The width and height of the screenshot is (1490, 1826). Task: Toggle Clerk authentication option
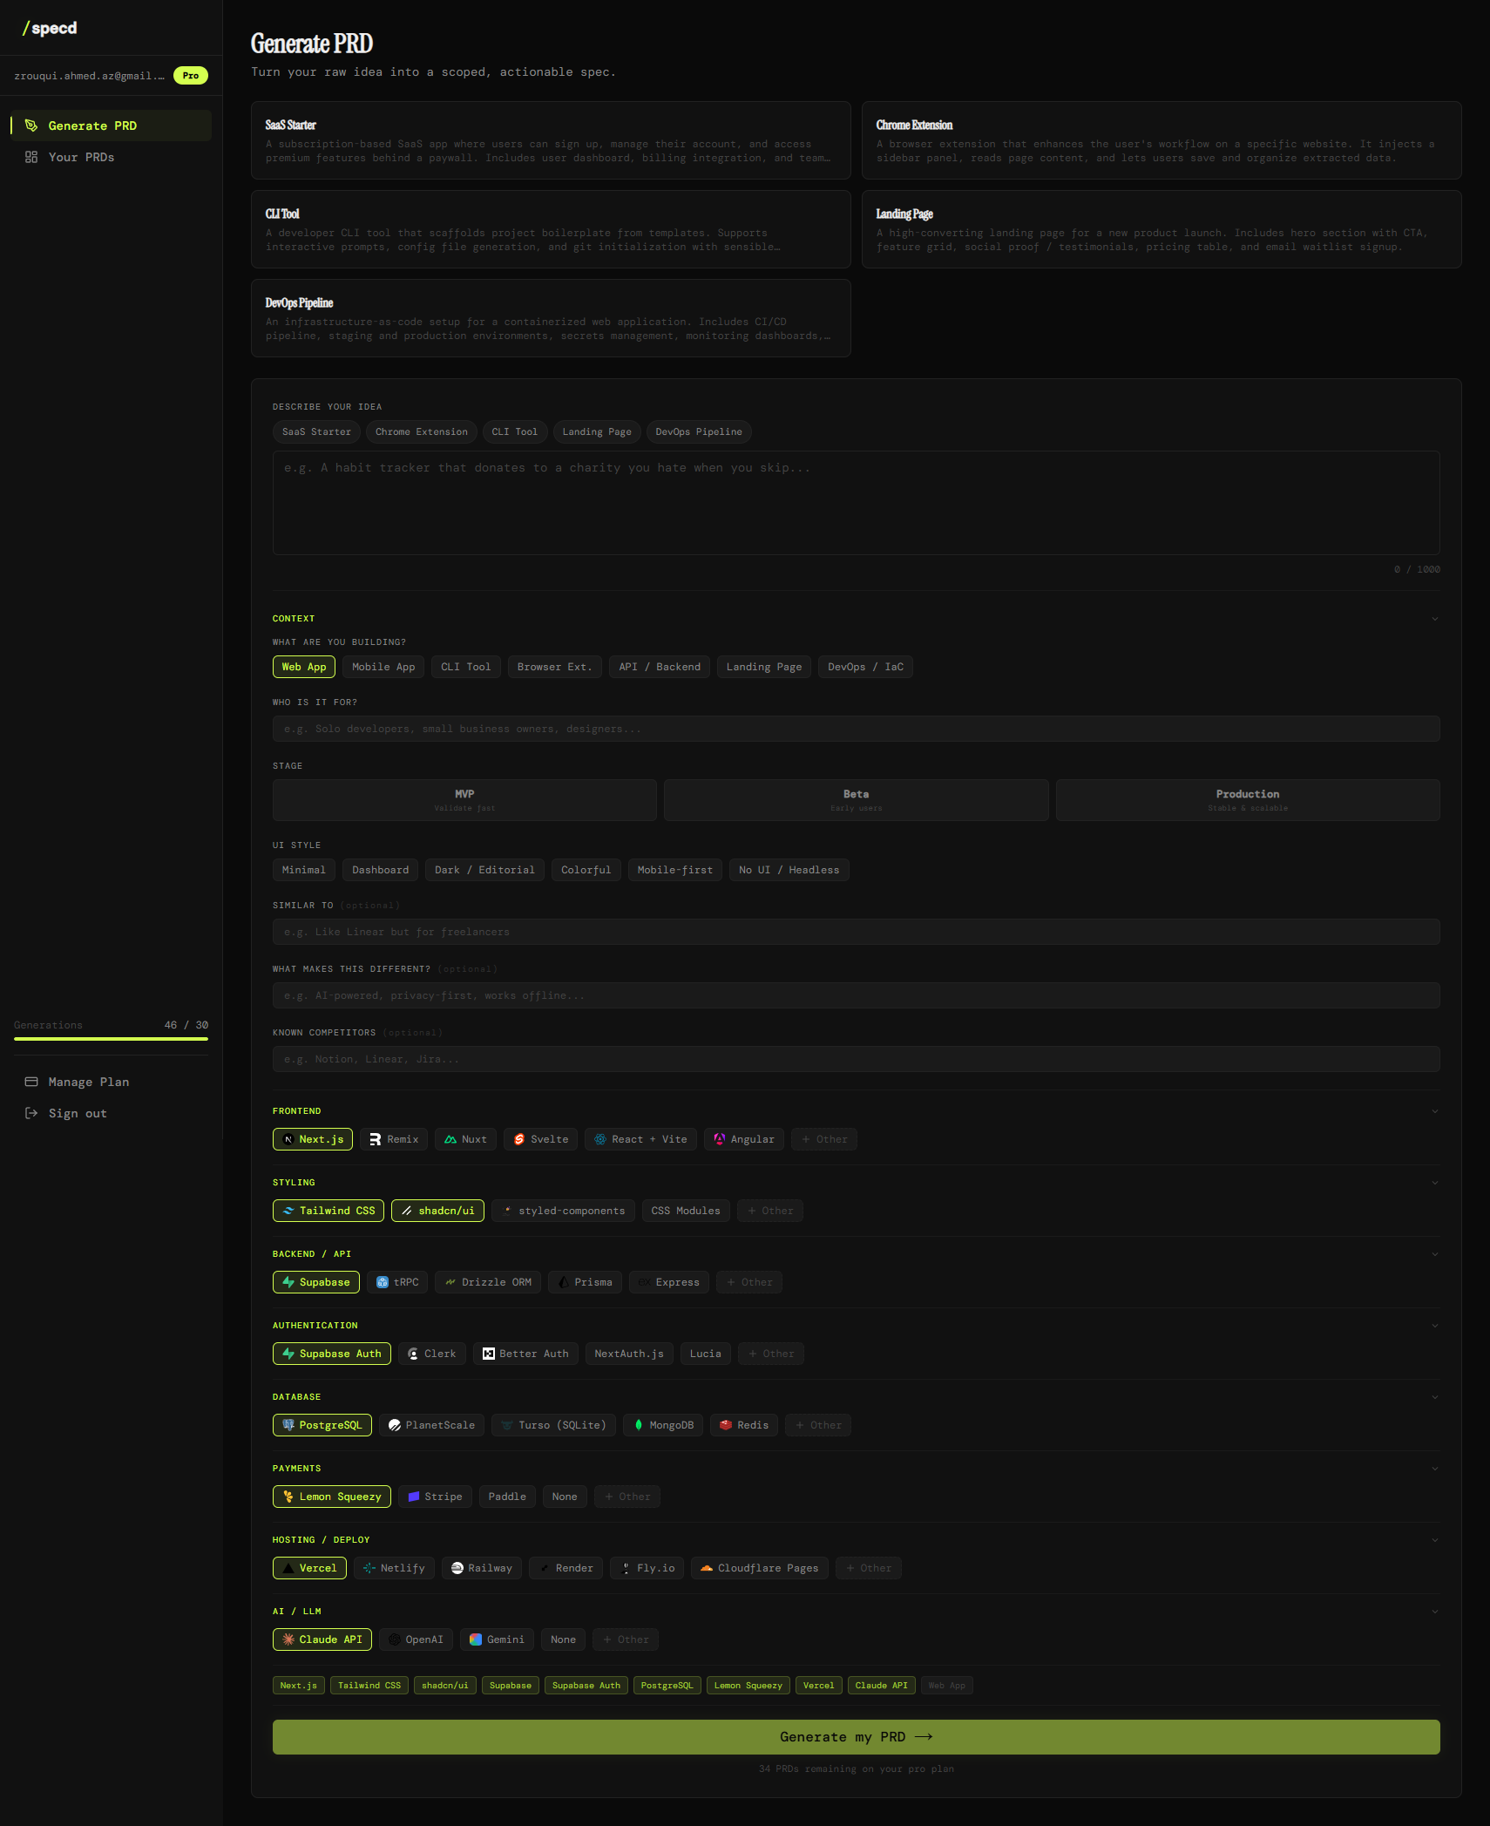coord(432,1354)
